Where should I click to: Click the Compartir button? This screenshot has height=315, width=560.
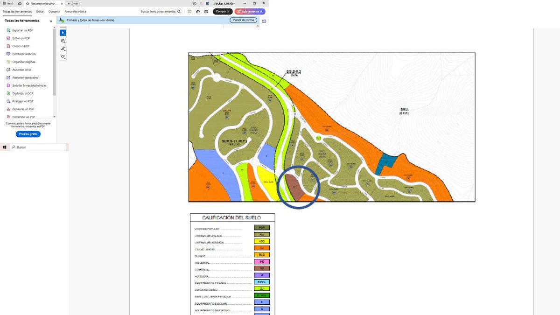[x=223, y=11]
